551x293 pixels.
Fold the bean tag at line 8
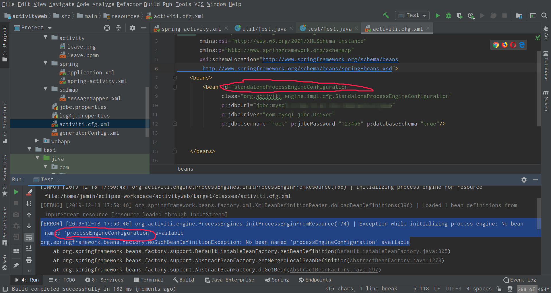[175, 87]
